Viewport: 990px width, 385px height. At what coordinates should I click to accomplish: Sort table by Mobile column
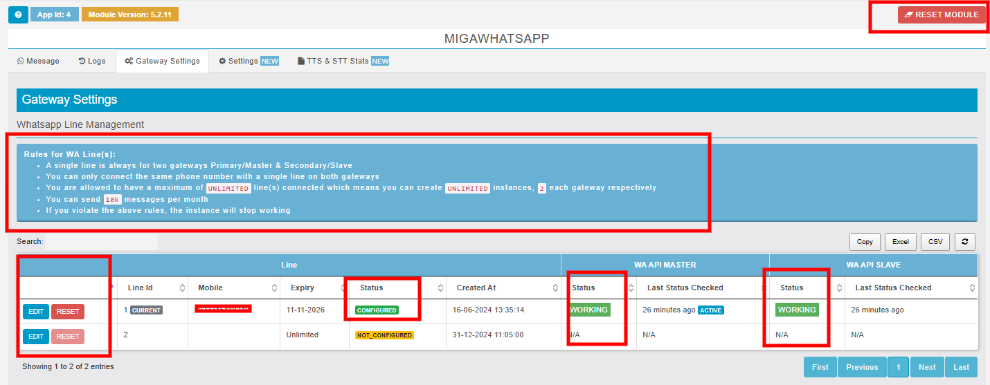point(233,288)
